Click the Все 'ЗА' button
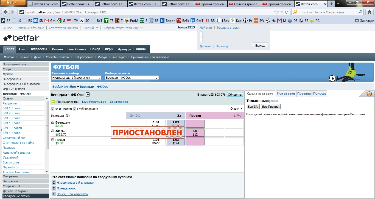375x199 pixels. pyautogui.click(x=253, y=107)
